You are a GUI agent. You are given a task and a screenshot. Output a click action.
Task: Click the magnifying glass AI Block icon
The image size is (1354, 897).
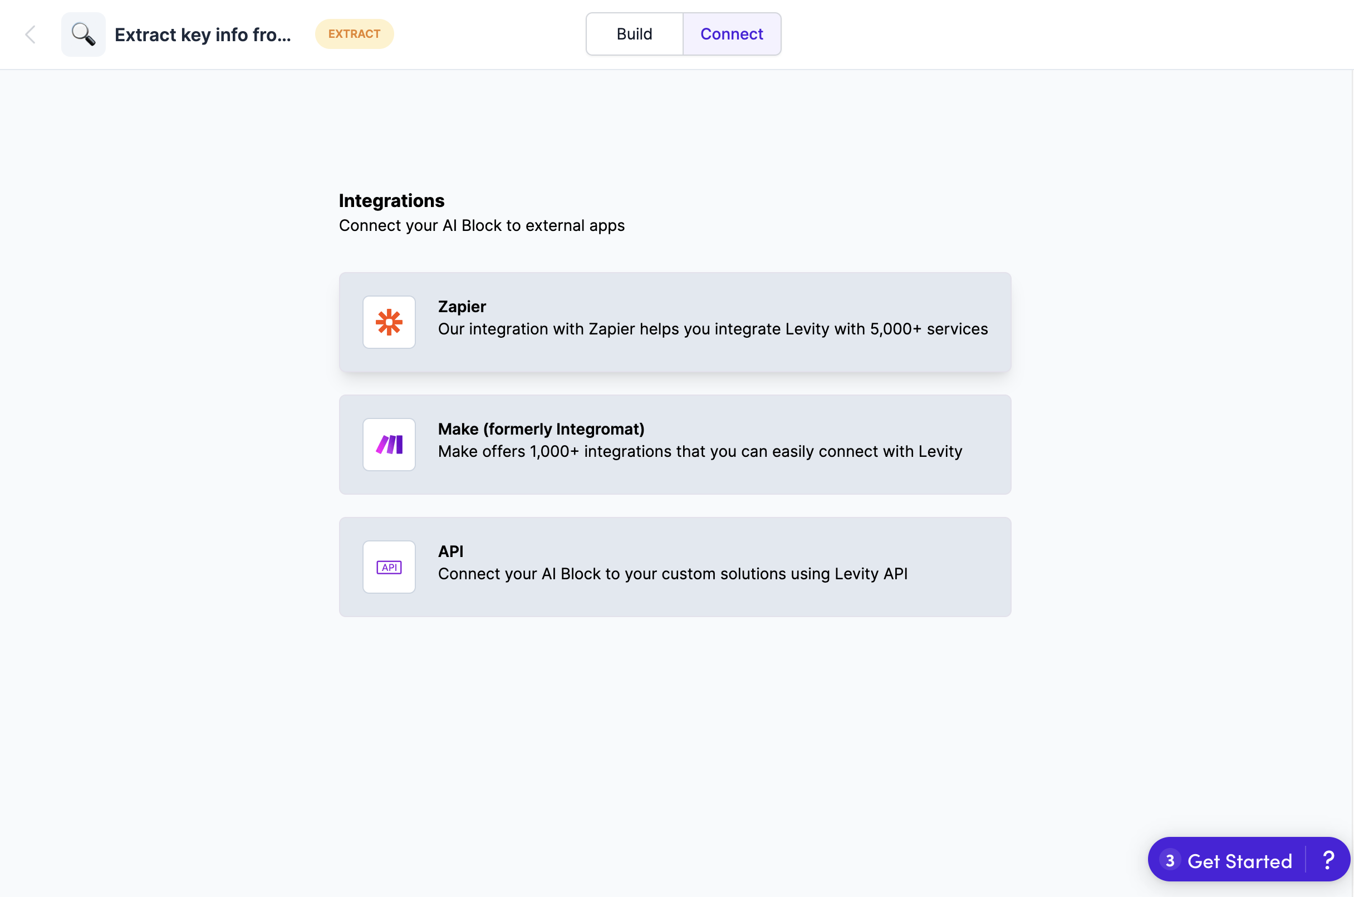click(83, 34)
